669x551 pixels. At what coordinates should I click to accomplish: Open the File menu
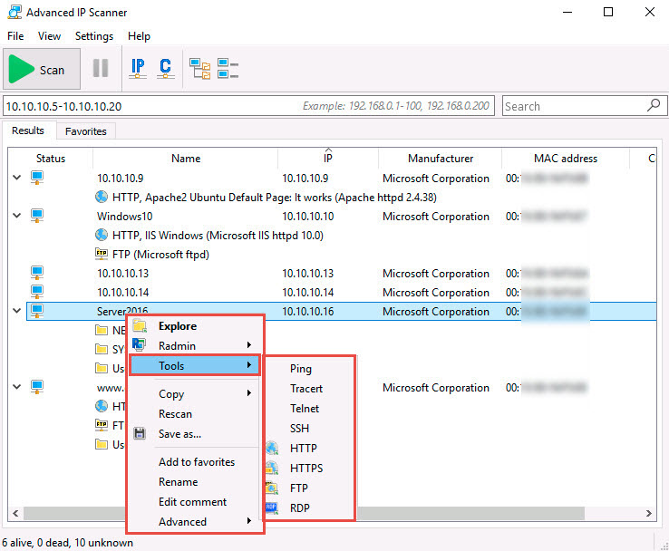pyautogui.click(x=15, y=36)
